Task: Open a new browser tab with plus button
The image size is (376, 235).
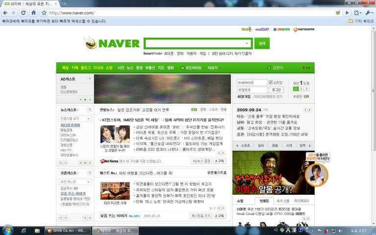Action: point(64,3)
